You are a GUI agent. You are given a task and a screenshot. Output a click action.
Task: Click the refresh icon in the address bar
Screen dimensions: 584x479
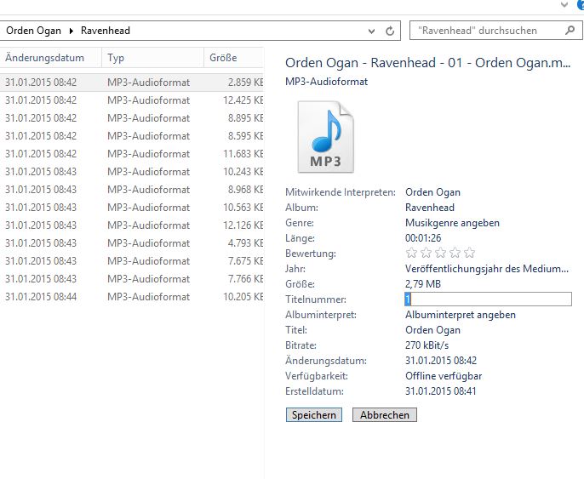(x=390, y=31)
